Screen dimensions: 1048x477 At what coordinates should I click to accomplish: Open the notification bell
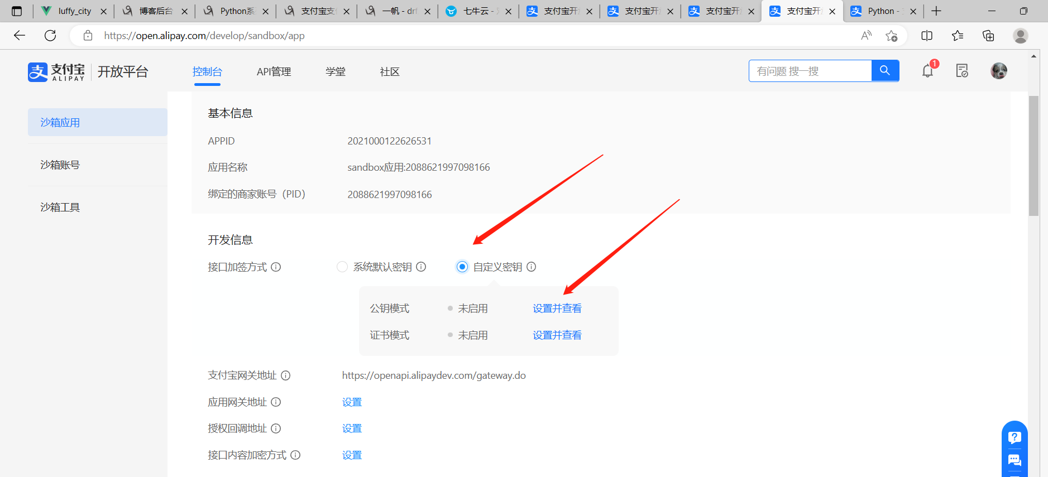point(927,71)
